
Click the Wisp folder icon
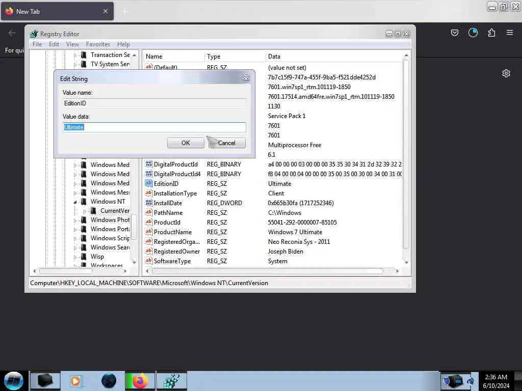click(84, 257)
